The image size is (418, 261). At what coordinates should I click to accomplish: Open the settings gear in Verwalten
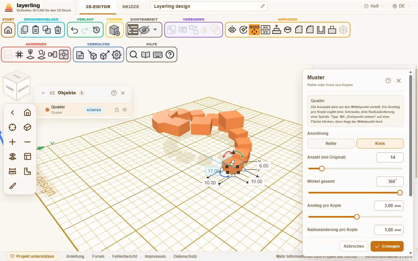coord(117,54)
